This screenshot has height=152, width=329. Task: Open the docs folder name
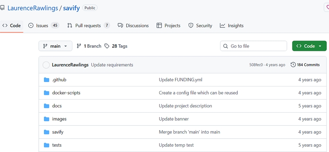[57, 106]
